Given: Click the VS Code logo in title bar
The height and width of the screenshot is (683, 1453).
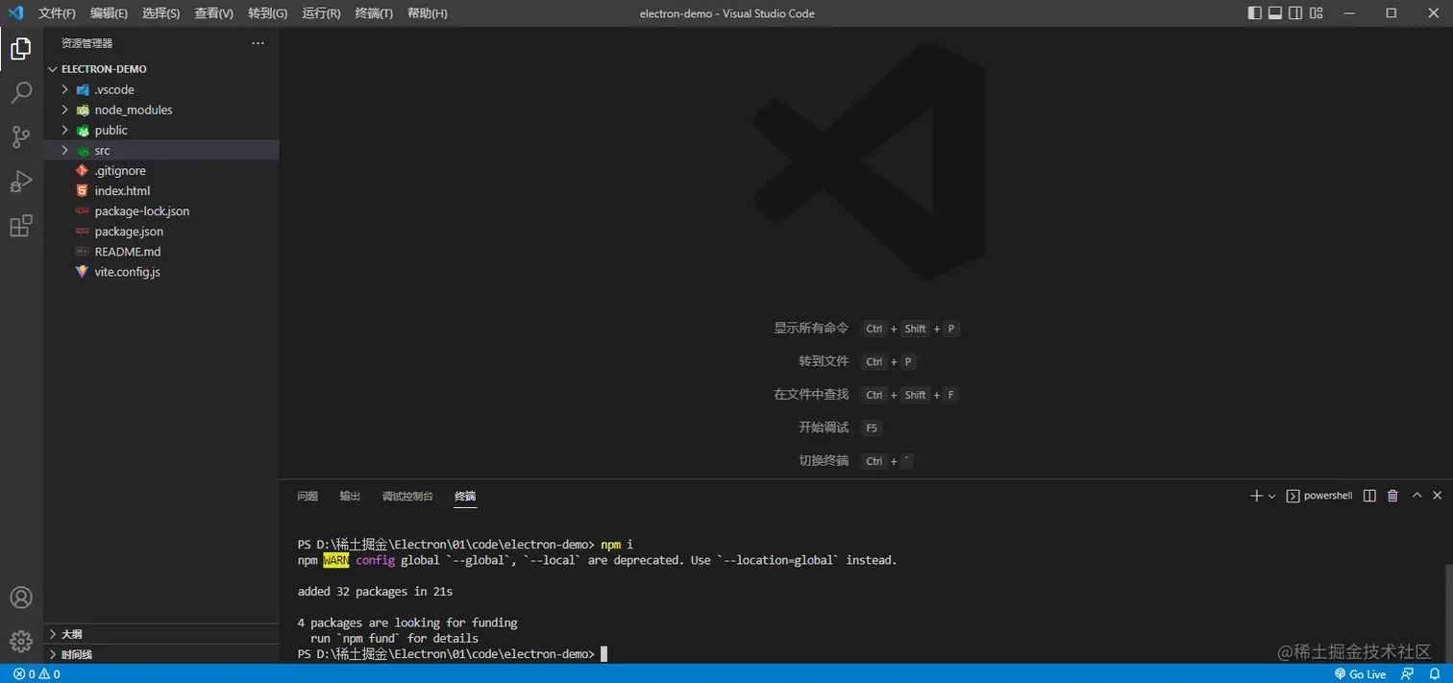Looking at the screenshot, I should [x=15, y=13].
